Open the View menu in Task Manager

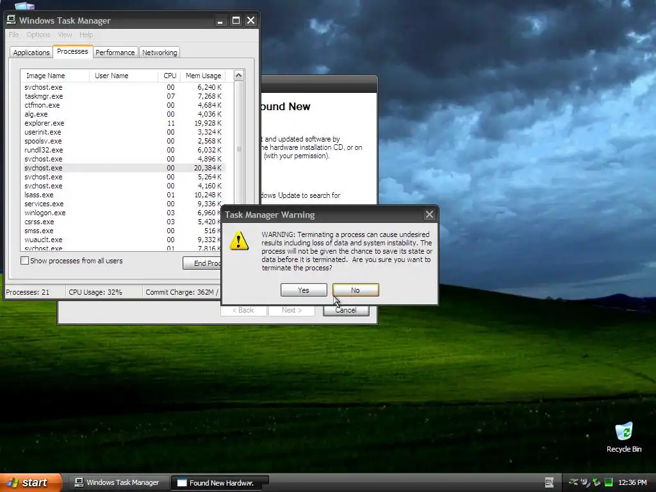click(x=65, y=35)
